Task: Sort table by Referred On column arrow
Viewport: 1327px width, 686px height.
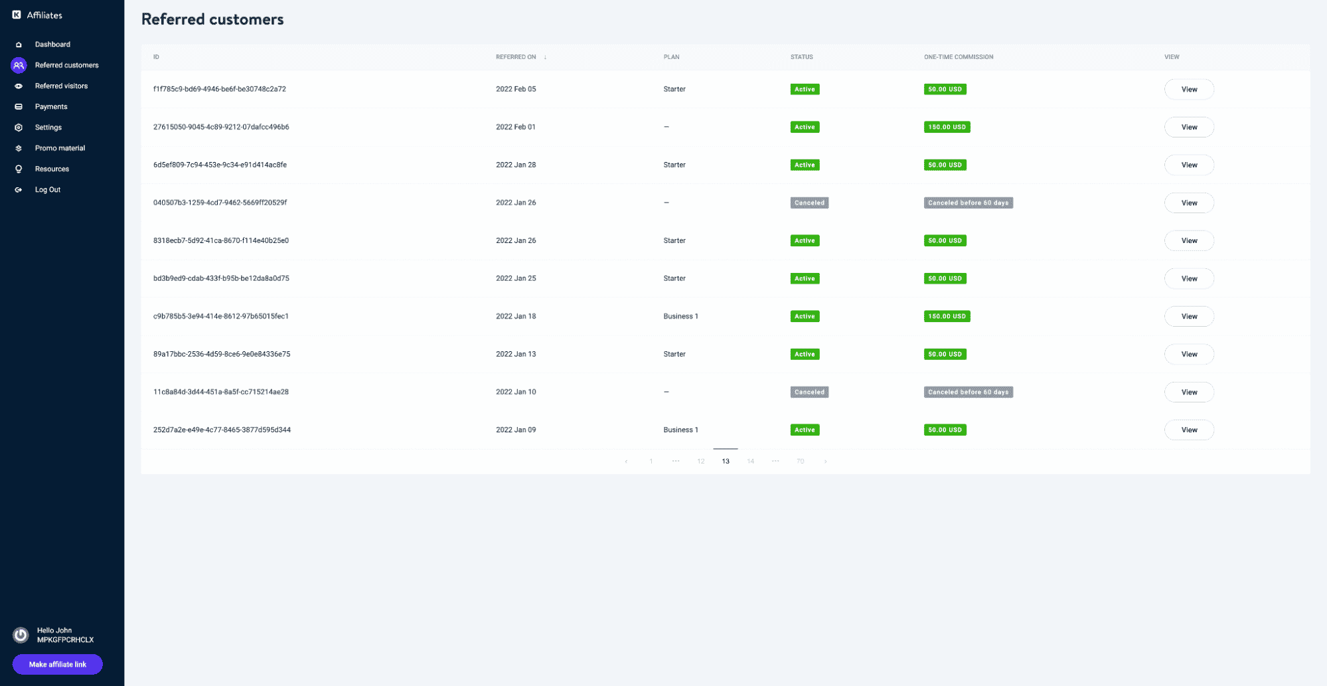Action: click(545, 57)
